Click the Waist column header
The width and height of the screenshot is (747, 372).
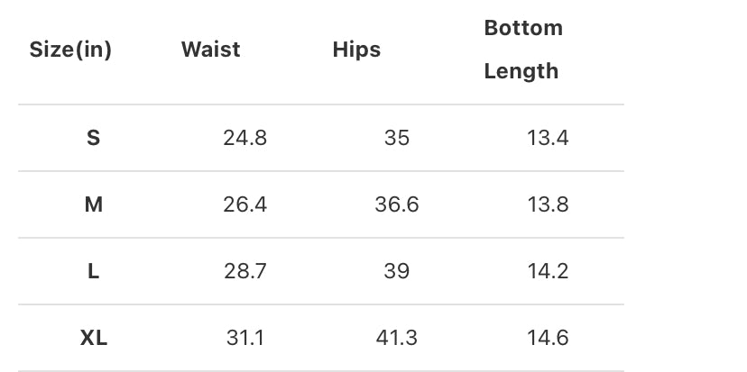coord(210,50)
